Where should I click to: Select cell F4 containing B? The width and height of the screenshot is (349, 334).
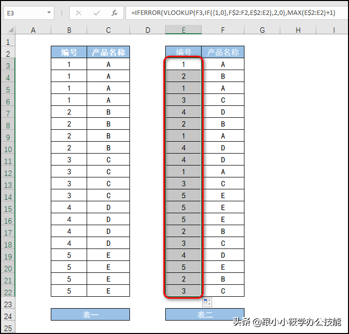223,76
